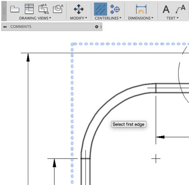
Task: Click the COMMENTS panel label
Action: (21, 27)
